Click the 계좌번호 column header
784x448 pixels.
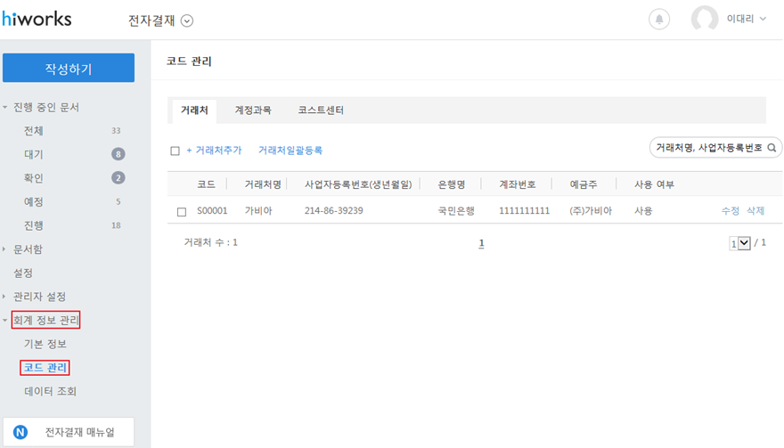pos(518,184)
